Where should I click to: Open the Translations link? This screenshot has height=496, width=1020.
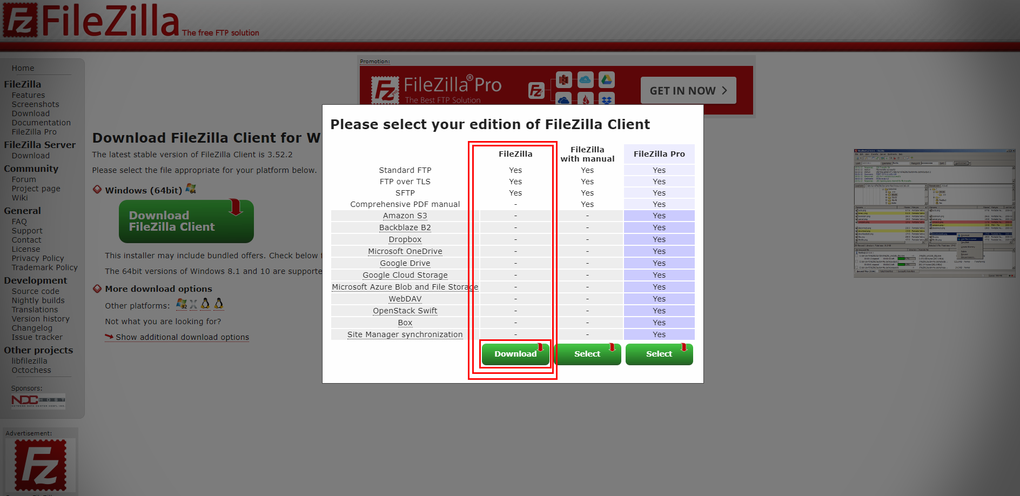click(35, 310)
